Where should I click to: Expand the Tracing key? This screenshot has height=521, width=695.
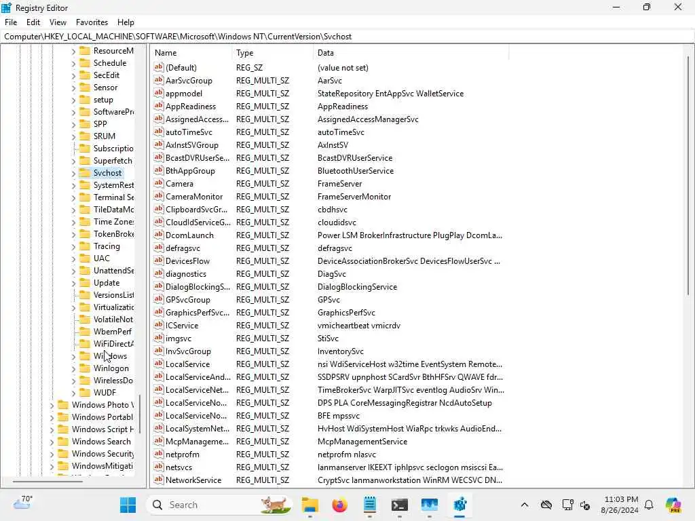click(x=73, y=247)
